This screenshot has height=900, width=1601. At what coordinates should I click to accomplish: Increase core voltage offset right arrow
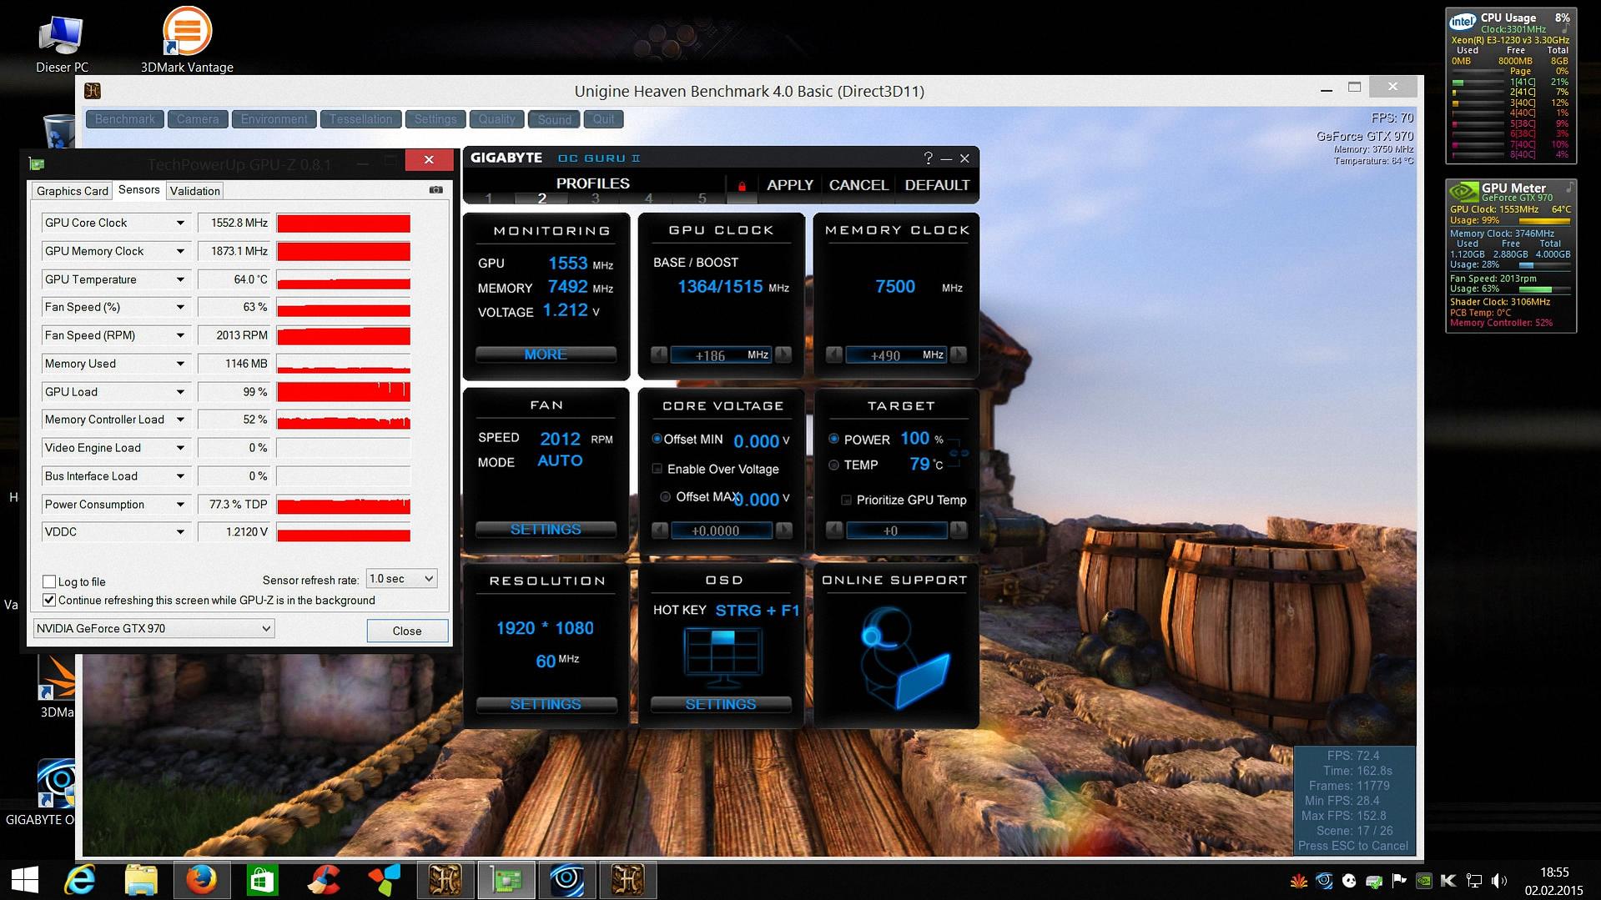[783, 530]
